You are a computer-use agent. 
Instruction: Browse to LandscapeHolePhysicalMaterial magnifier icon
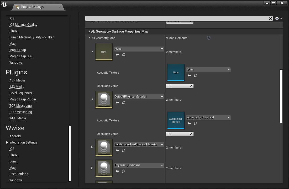pyautogui.click(x=124, y=150)
